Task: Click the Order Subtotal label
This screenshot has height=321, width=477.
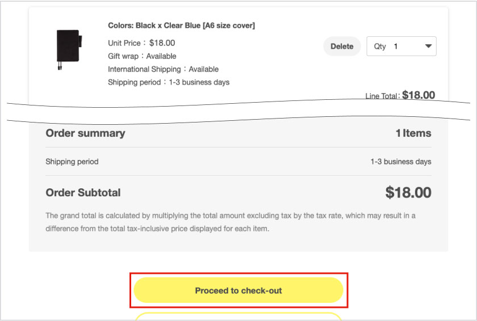Action: [83, 193]
